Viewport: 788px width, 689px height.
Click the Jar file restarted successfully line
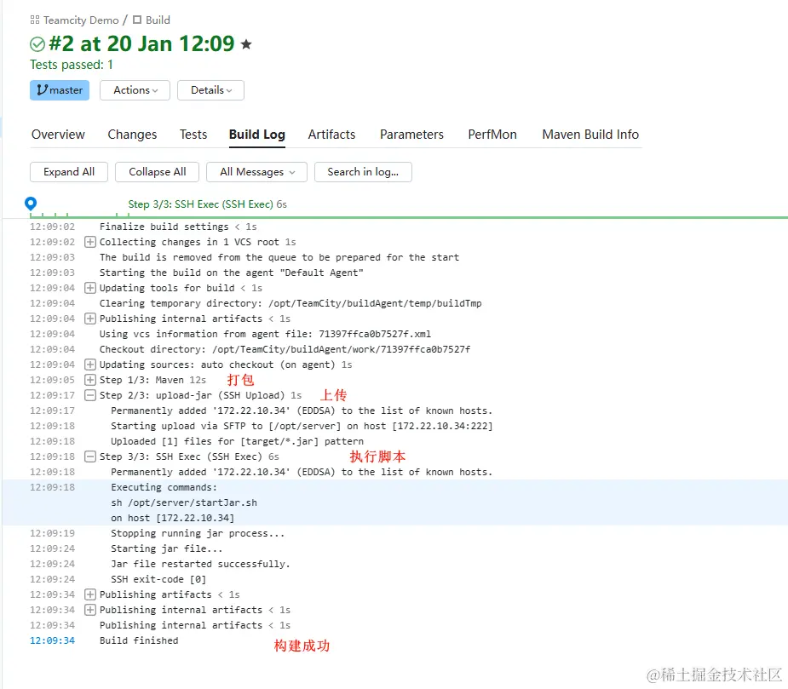pyautogui.click(x=200, y=564)
